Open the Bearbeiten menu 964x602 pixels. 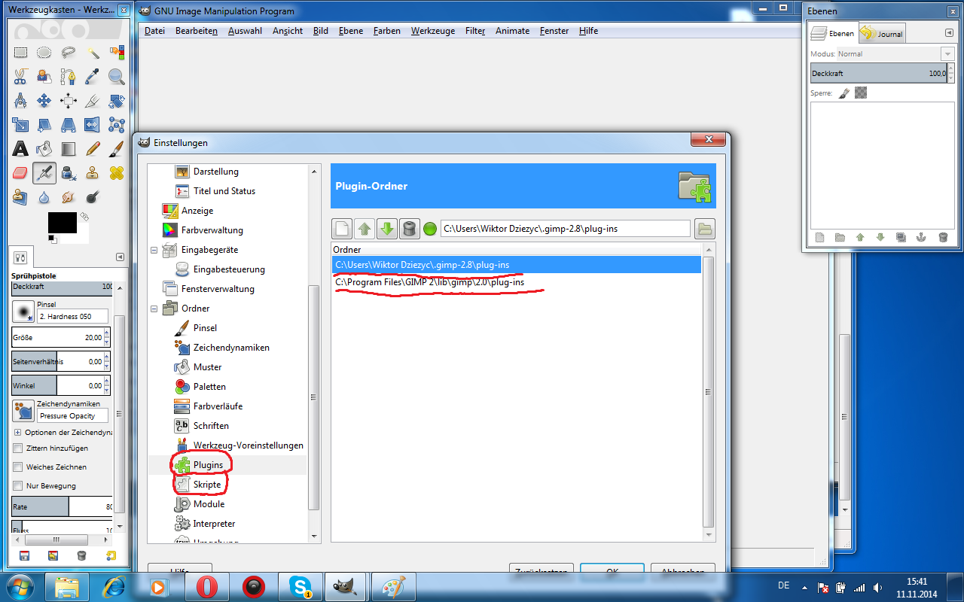[197, 31]
